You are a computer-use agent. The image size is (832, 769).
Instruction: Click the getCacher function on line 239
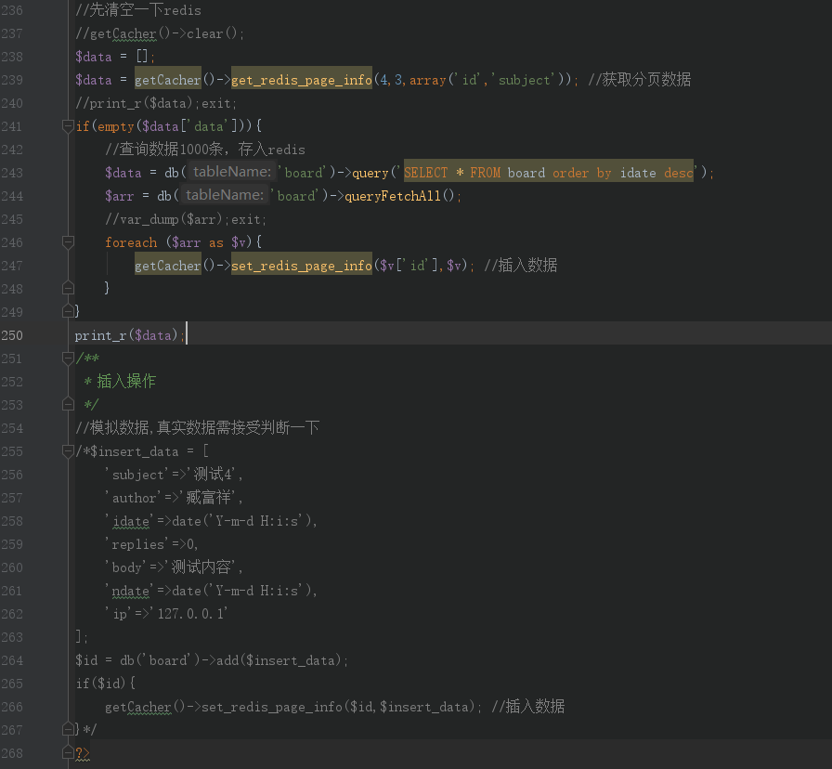[168, 80]
